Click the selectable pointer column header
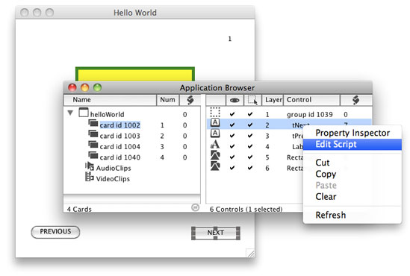This screenshot has height=276, width=410. pos(253,100)
